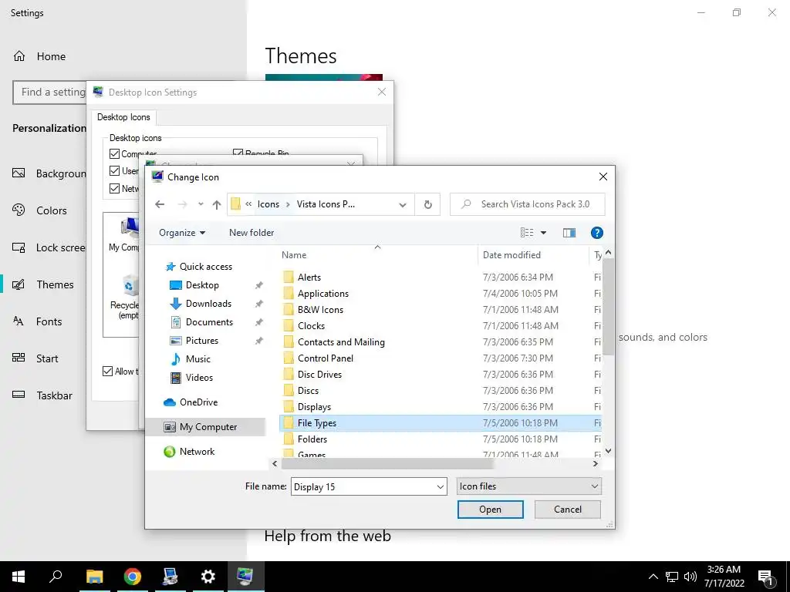Open notification center icon
Viewport: 790px width, 592px height.
pos(766,577)
